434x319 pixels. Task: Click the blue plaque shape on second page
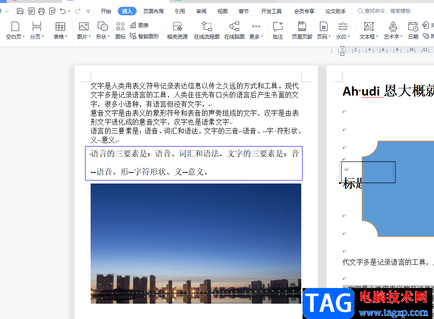(398, 189)
